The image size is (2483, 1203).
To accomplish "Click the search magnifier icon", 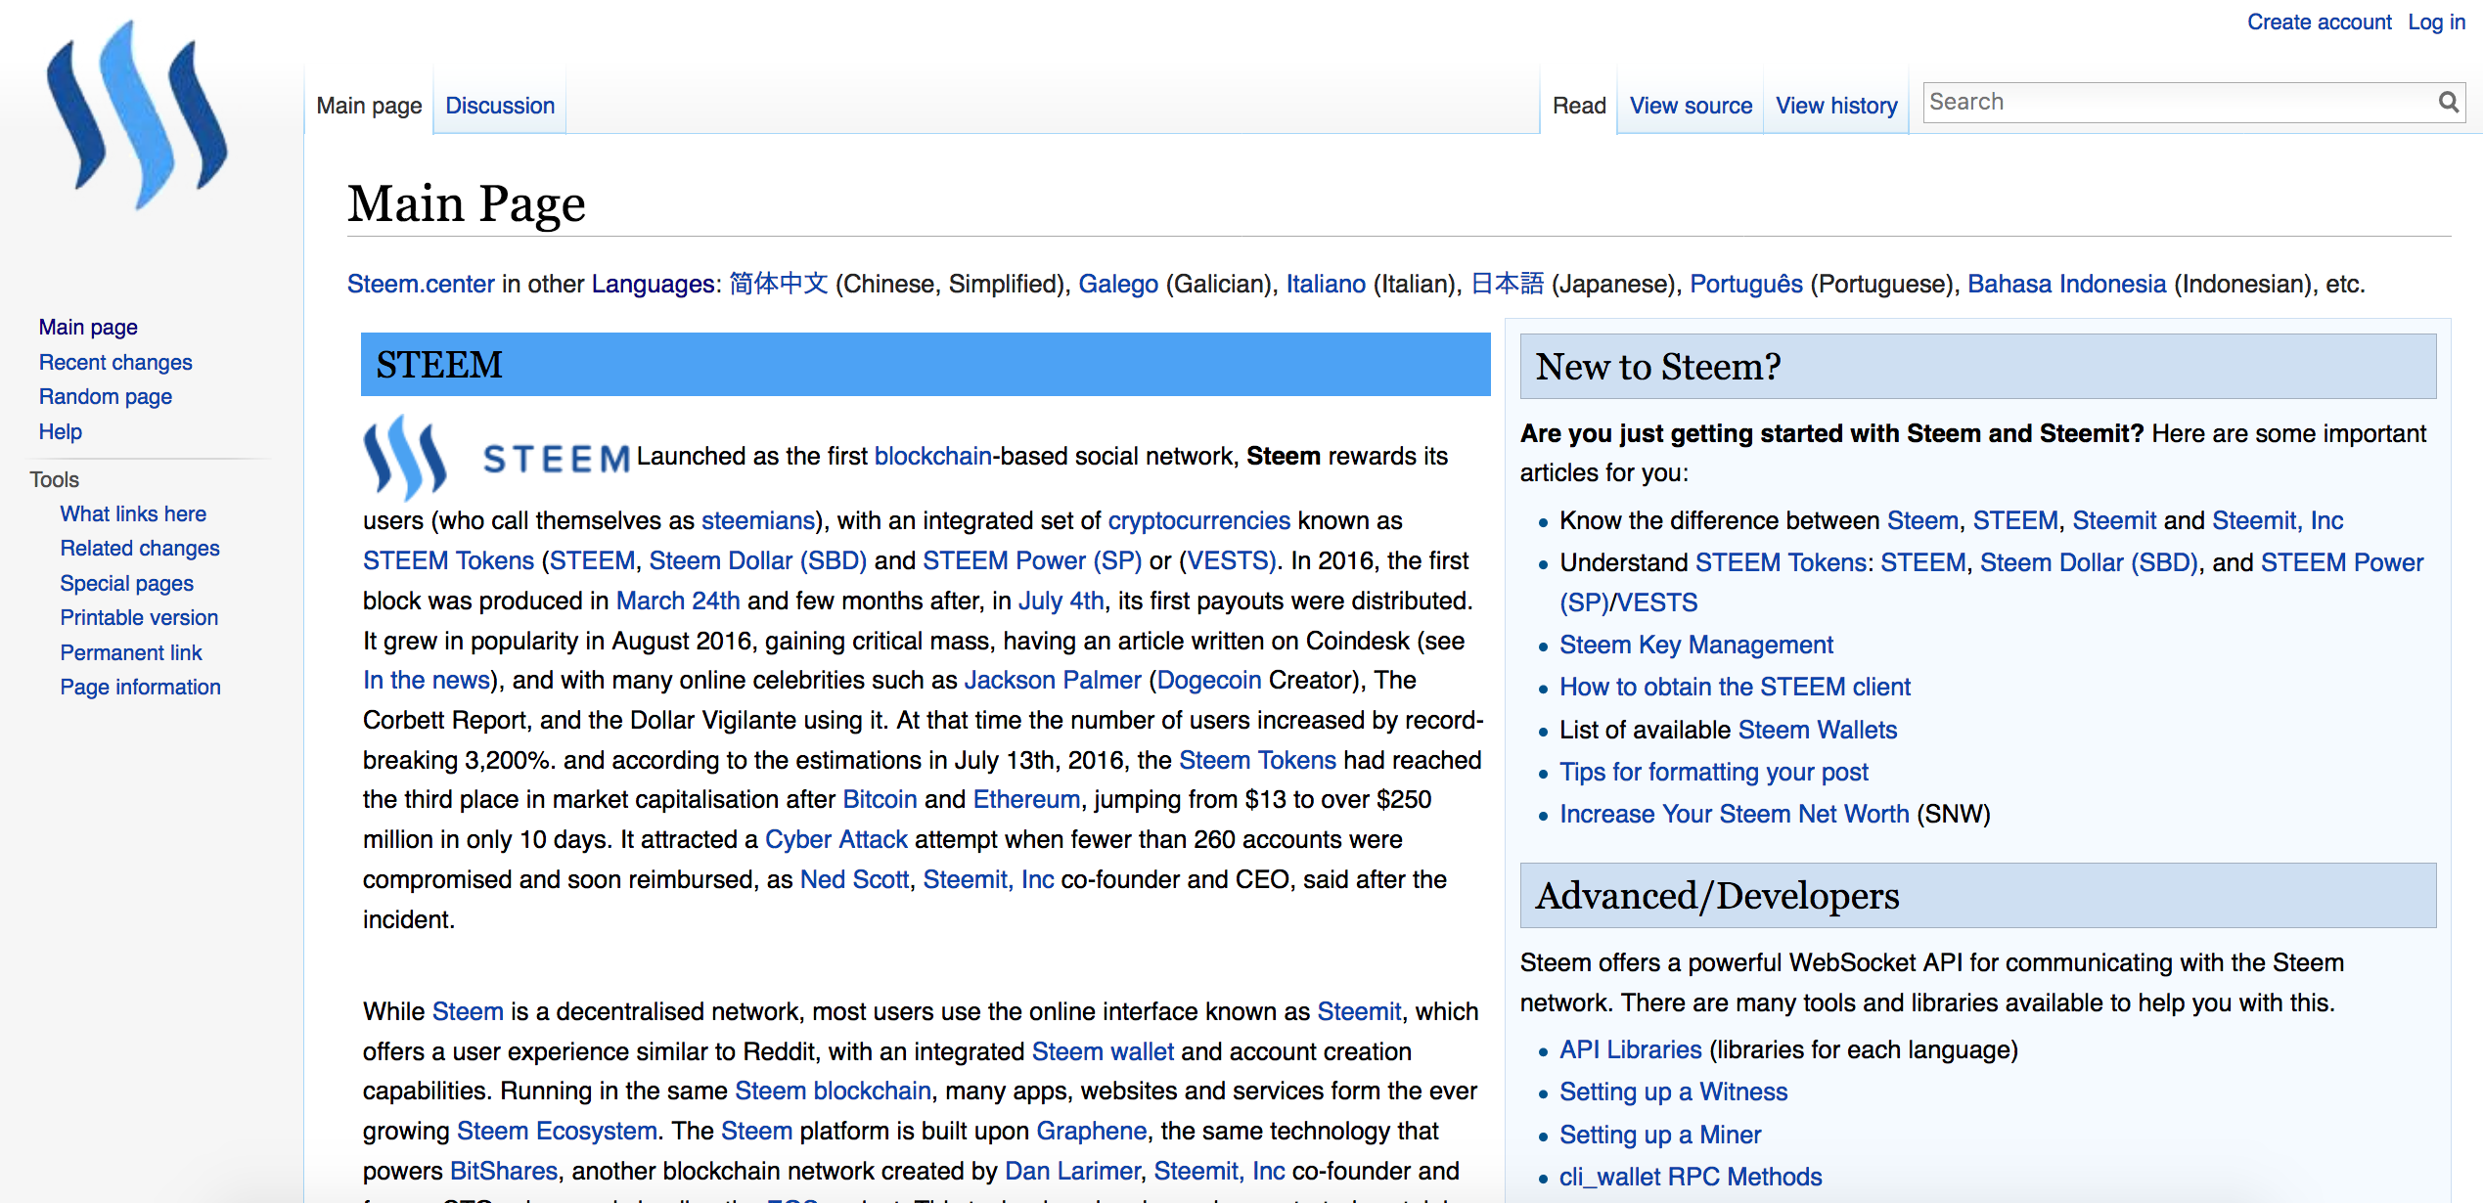I will pyautogui.click(x=2448, y=102).
